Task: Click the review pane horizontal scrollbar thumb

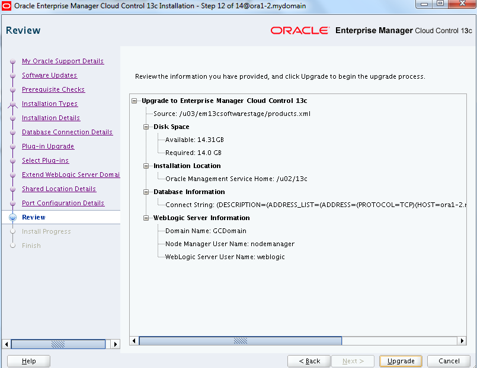Action: click(240, 341)
